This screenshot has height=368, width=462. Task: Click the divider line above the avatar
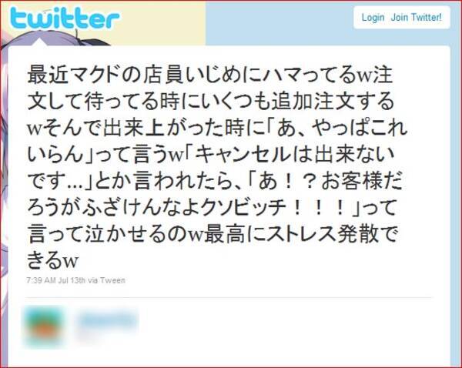pyautogui.click(x=229, y=298)
